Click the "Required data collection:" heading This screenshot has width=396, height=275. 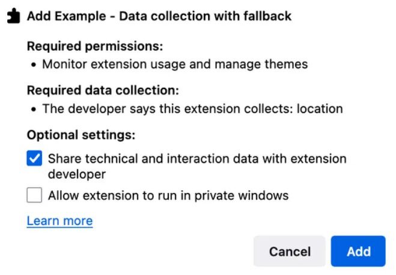(103, 91)
